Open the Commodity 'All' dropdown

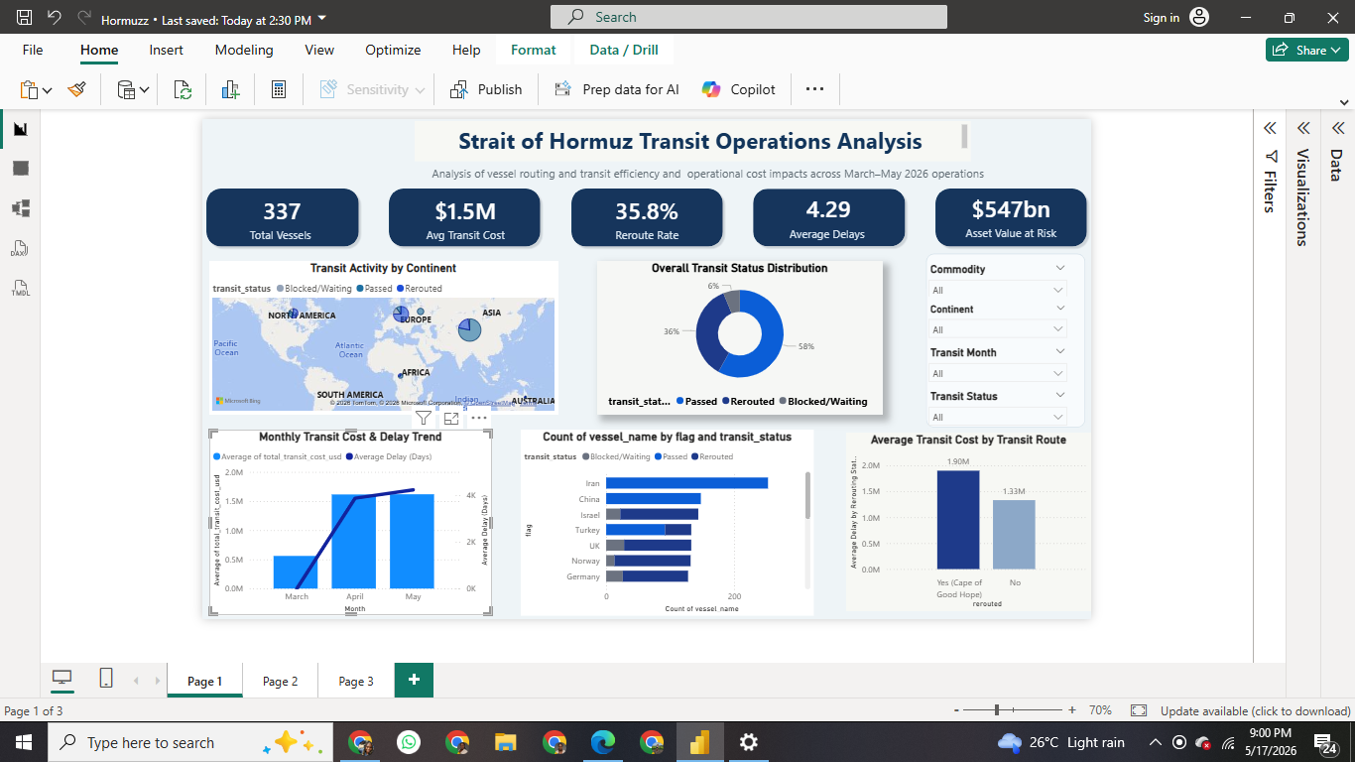pos(997,290)
